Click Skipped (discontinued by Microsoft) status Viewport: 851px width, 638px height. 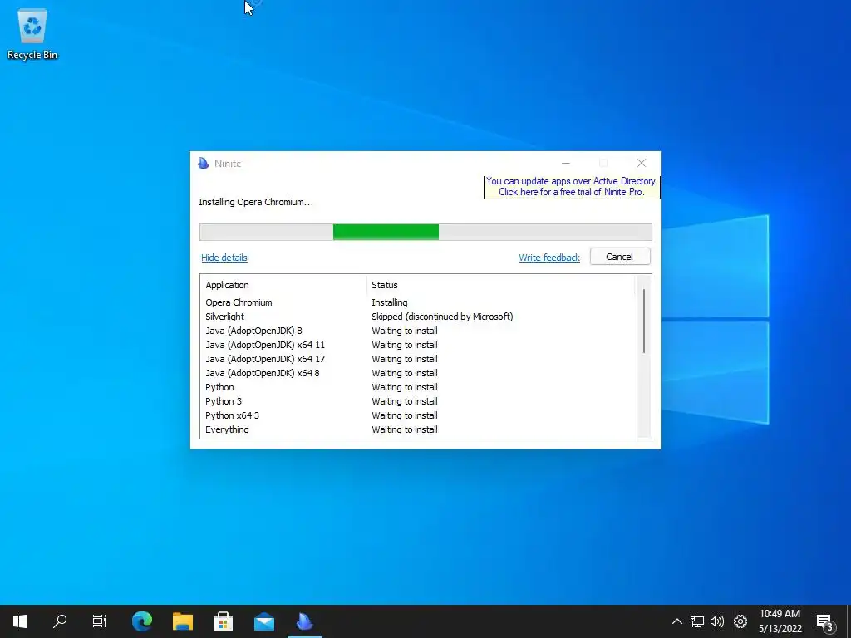442,317
